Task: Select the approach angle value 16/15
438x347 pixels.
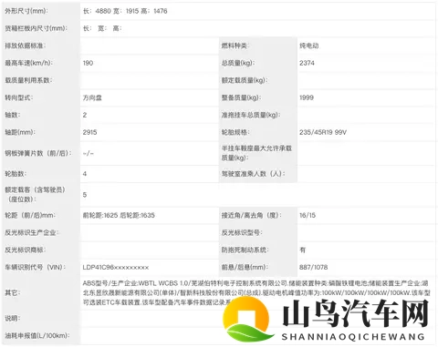Action: (308, 216)
